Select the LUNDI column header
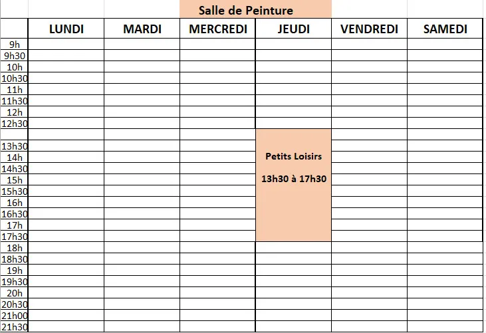Screen dimensions: 486x333 66,29
